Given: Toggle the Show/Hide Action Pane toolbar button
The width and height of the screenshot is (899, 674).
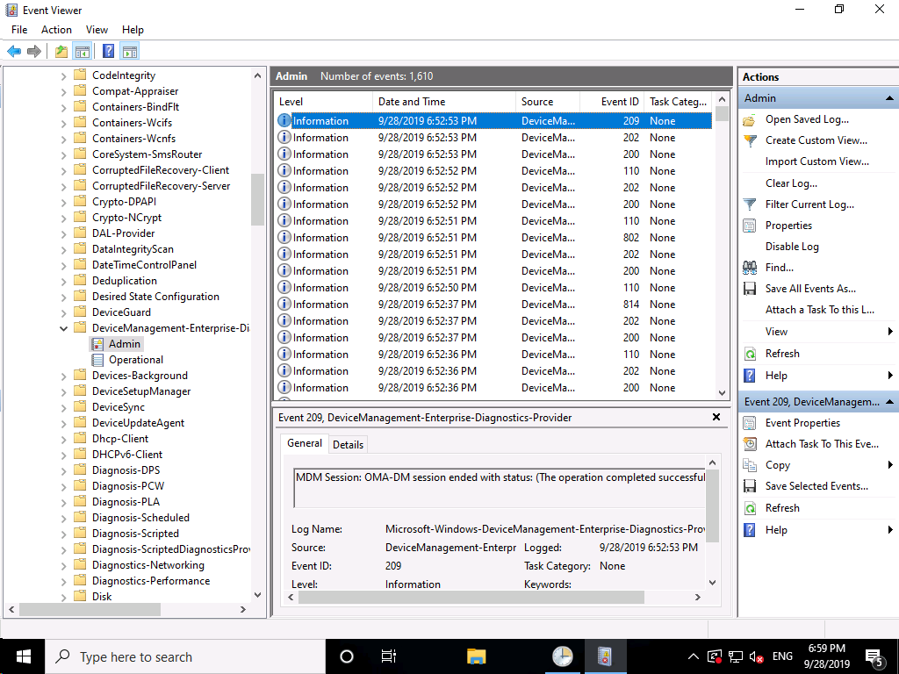Looking at the screenshot, I should [x=130, y=52].
